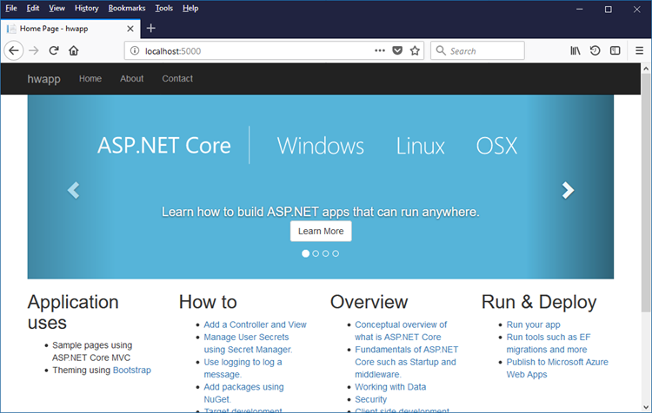Open the About page link
The image size is (652, 413).
pyautogui.click(x=132, y=78)
